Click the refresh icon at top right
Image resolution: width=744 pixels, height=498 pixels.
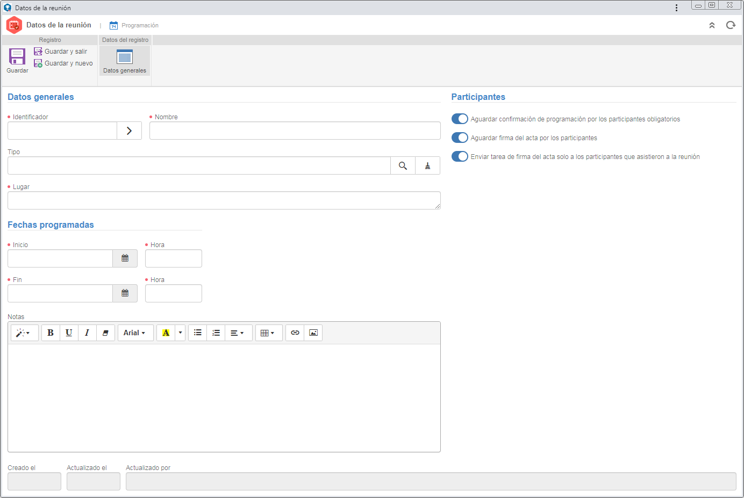731,25
